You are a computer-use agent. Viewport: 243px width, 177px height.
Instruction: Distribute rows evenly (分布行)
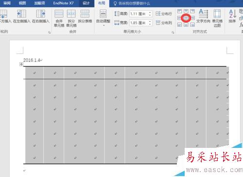pyautogui.click(x=164, y=14)
